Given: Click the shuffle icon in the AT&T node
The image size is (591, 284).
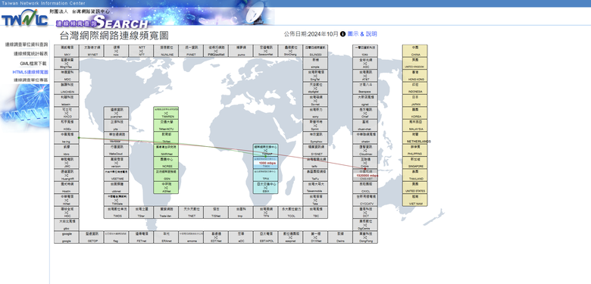Looking at the screenshot, I should click(x=365, y=76).
